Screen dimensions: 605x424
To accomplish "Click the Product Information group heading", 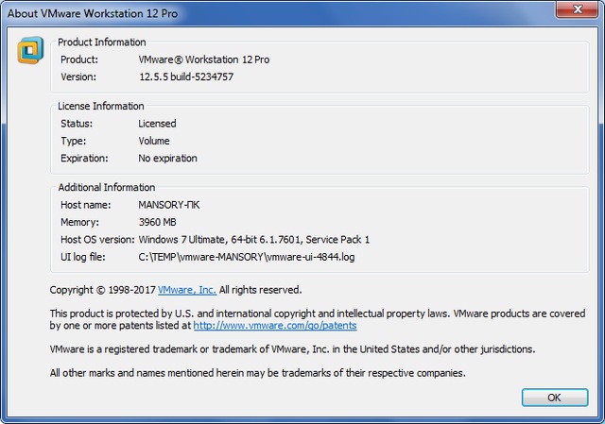I will coord(102,42).
